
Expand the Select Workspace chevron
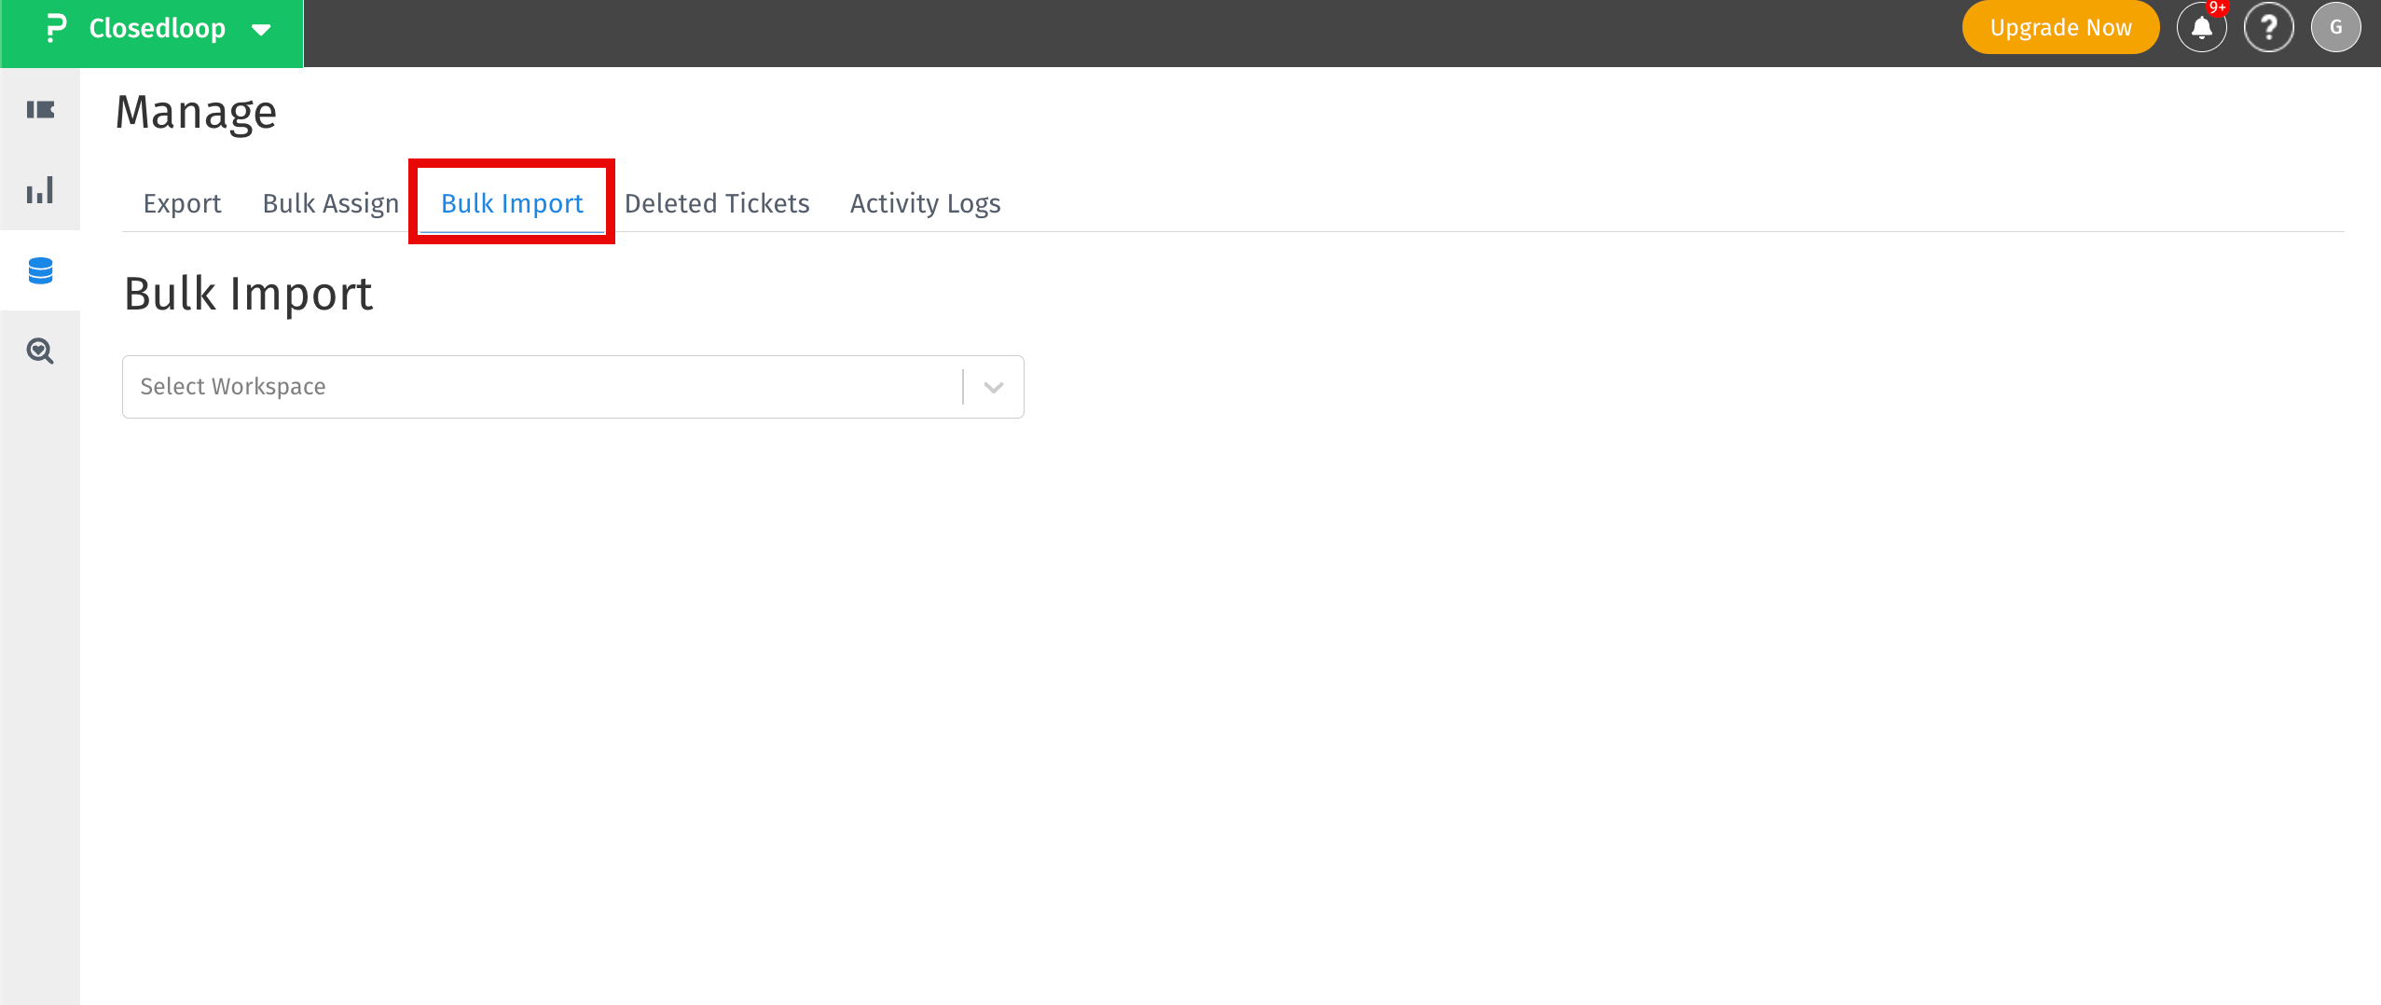click(994, 387)
